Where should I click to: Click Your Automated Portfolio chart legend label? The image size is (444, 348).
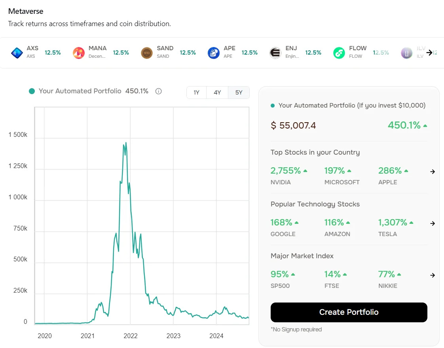pos(80,91)
